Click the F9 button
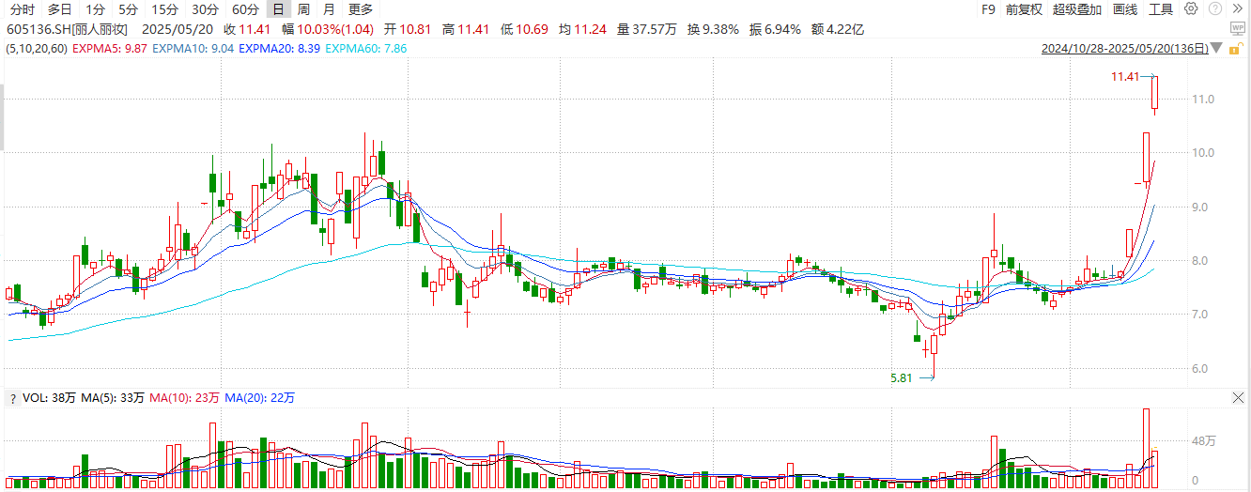1251x492 pixels. 988,9
